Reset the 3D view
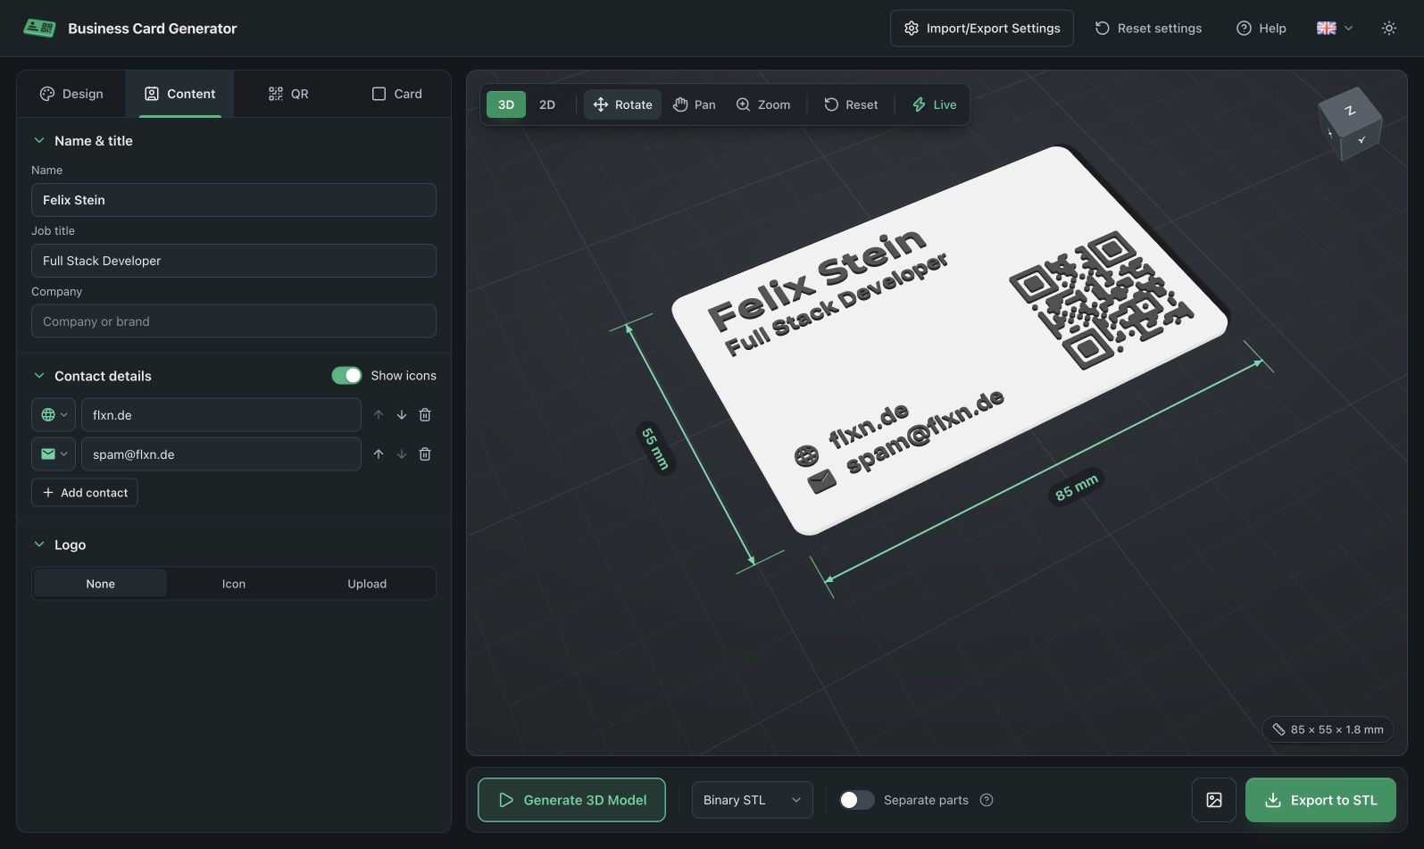Image resolution: width=1424 pixels, height=849 pixels. [851, 104]
